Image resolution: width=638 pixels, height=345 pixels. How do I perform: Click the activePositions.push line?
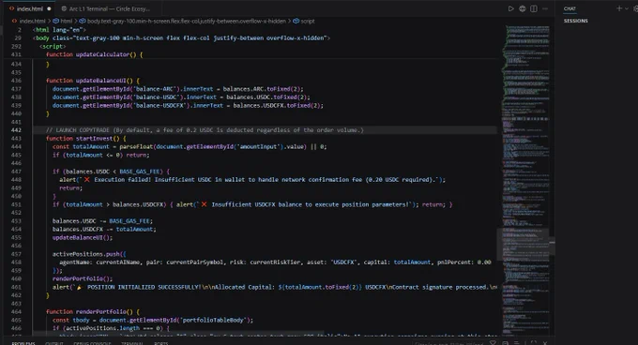[89, 254]
